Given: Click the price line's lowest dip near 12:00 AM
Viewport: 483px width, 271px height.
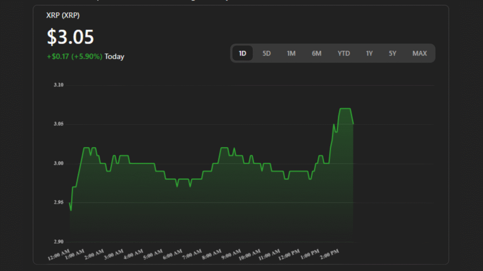Looking at the screenshot, I should pyautogui.click(x=71, y=210).
